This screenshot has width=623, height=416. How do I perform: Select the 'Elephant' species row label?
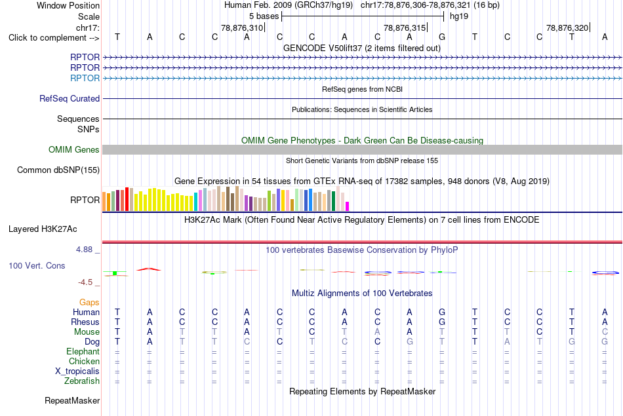tap(83, 352)
